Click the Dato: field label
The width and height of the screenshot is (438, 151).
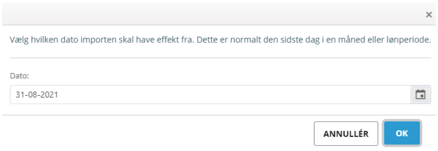click(19, 75)
